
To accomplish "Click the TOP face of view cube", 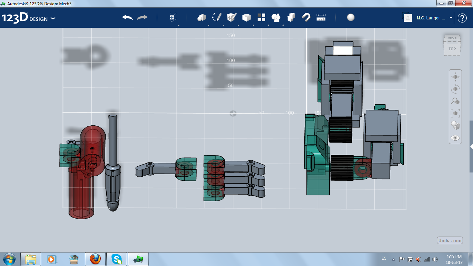I will tap(452, 49).
